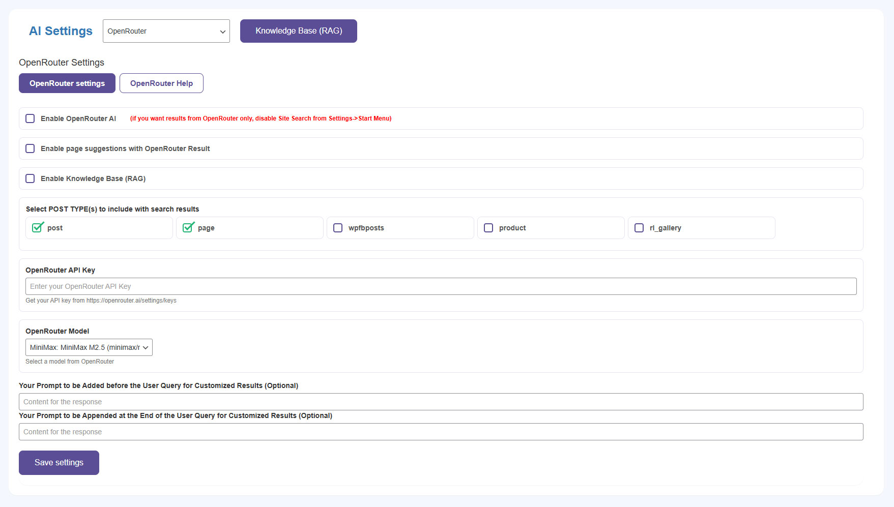
Task: Toggle page suggestions with OpenRouter Result
Action: click(x=30, y=148)
